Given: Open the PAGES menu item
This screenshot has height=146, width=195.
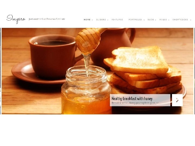Looking at the screenshot, I should (163, 20).
